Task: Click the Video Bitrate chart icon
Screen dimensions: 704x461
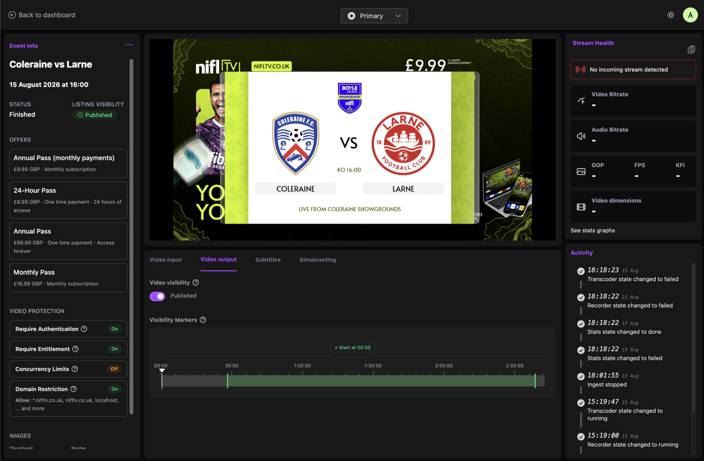Action: (x=581, y=100)
